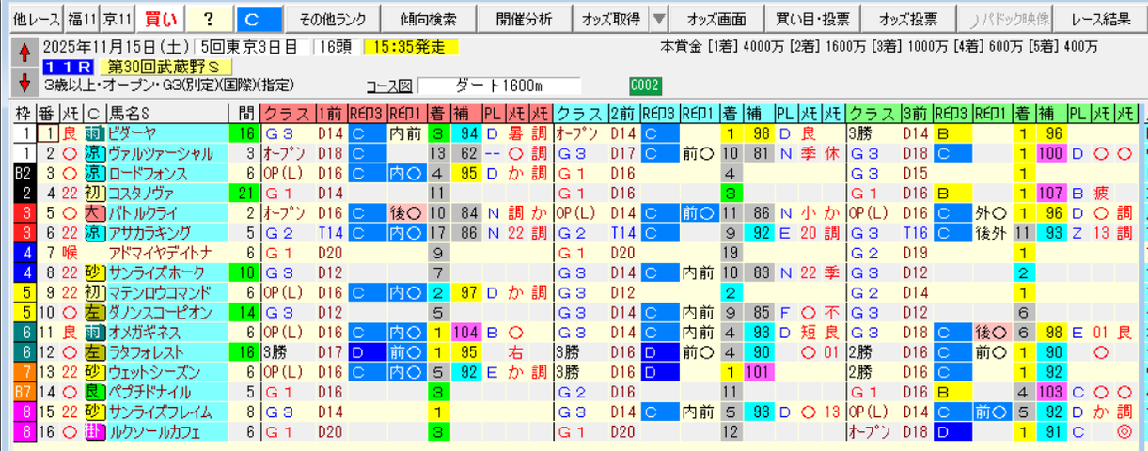The width and height of the screenshot is (1148, 451).
Task: Click the 11R race number label
Action: point(68,67)
